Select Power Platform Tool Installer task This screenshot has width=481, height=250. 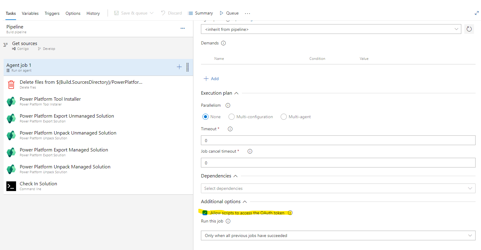(98, 101)
